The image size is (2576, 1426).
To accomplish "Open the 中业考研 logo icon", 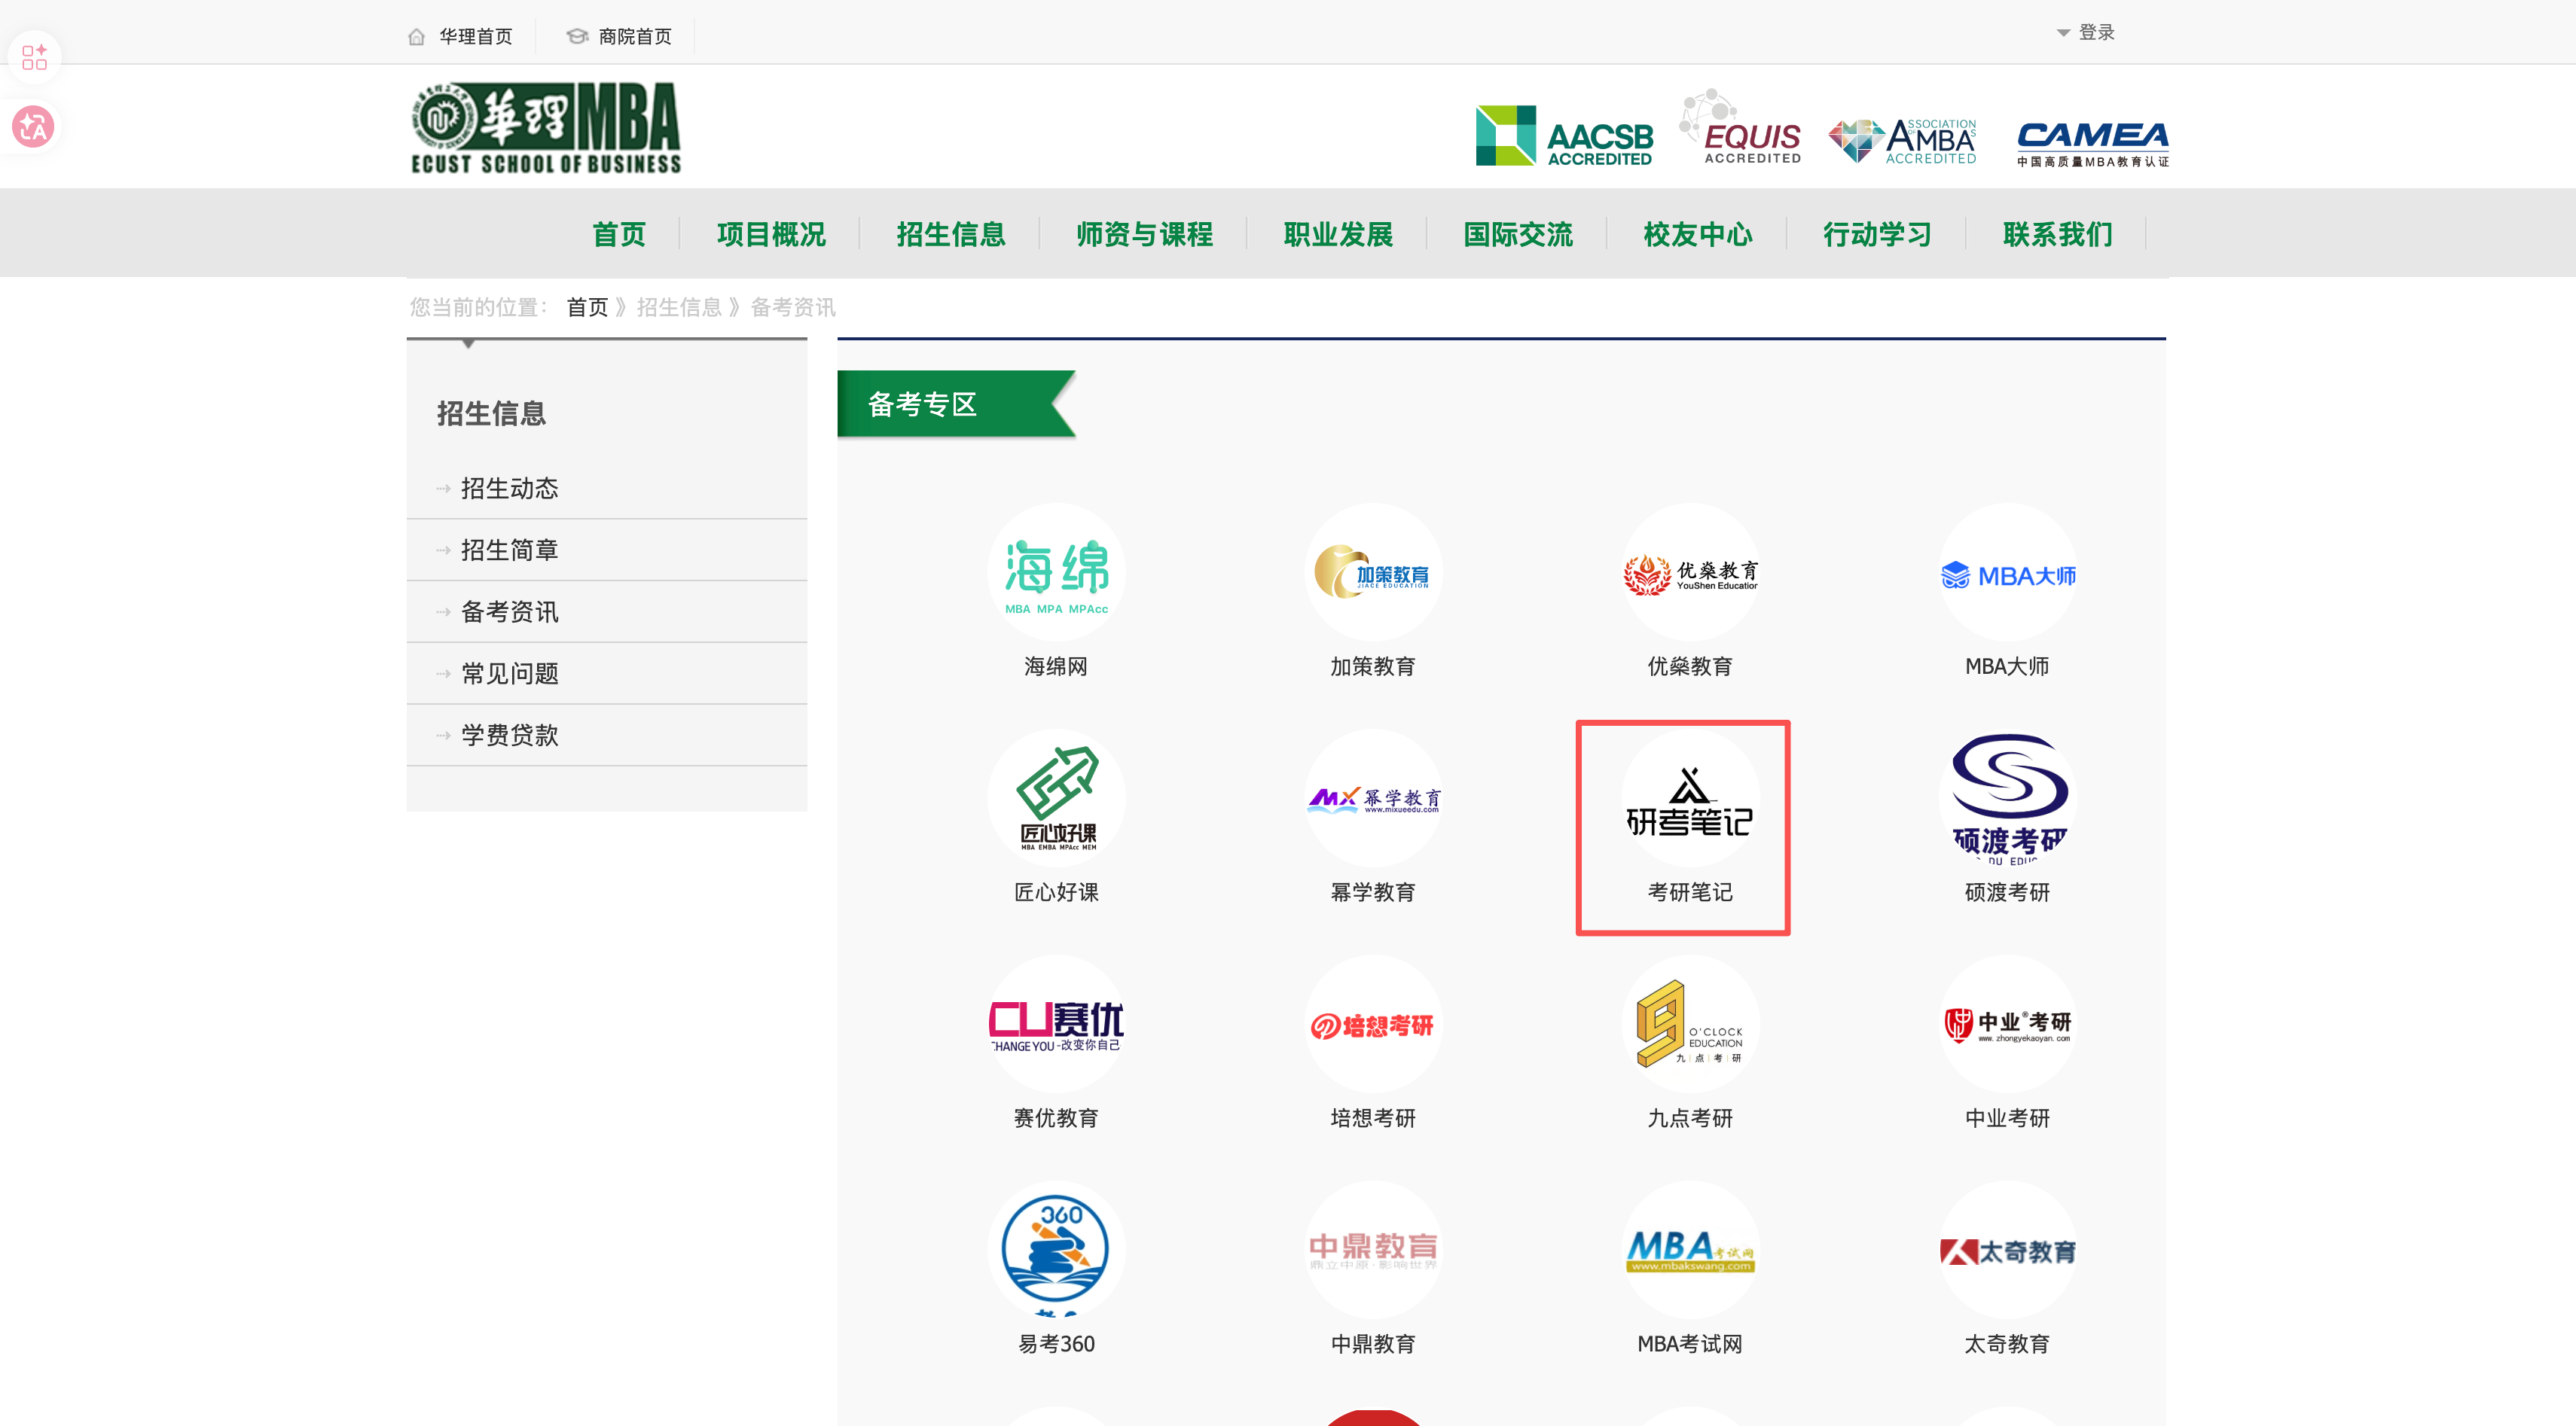I will tap(2008, 1023).
